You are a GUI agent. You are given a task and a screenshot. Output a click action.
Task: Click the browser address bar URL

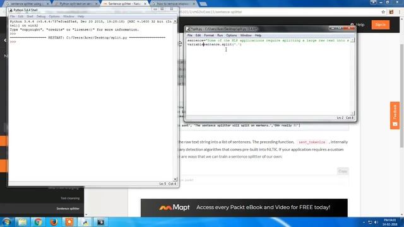coord(210,12)
